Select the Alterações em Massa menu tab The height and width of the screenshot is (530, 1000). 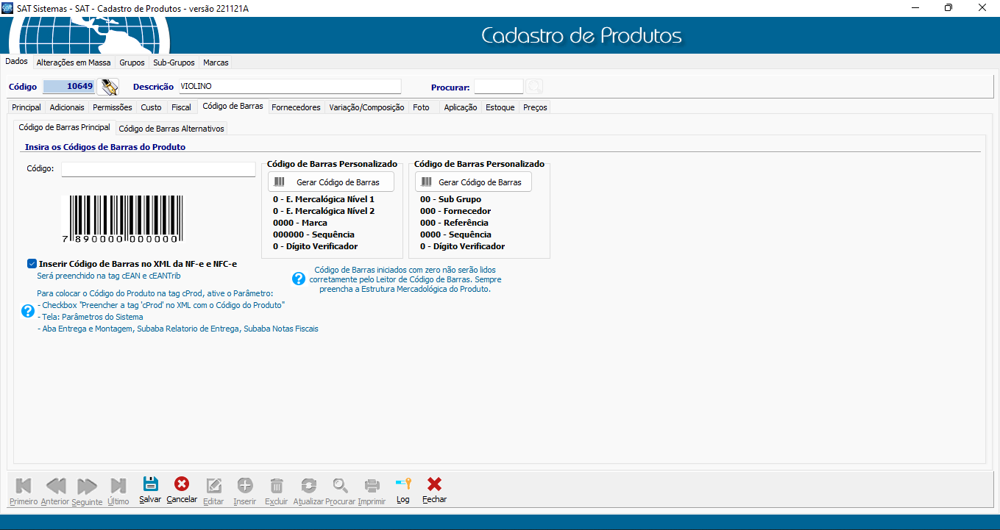point(74,62)
